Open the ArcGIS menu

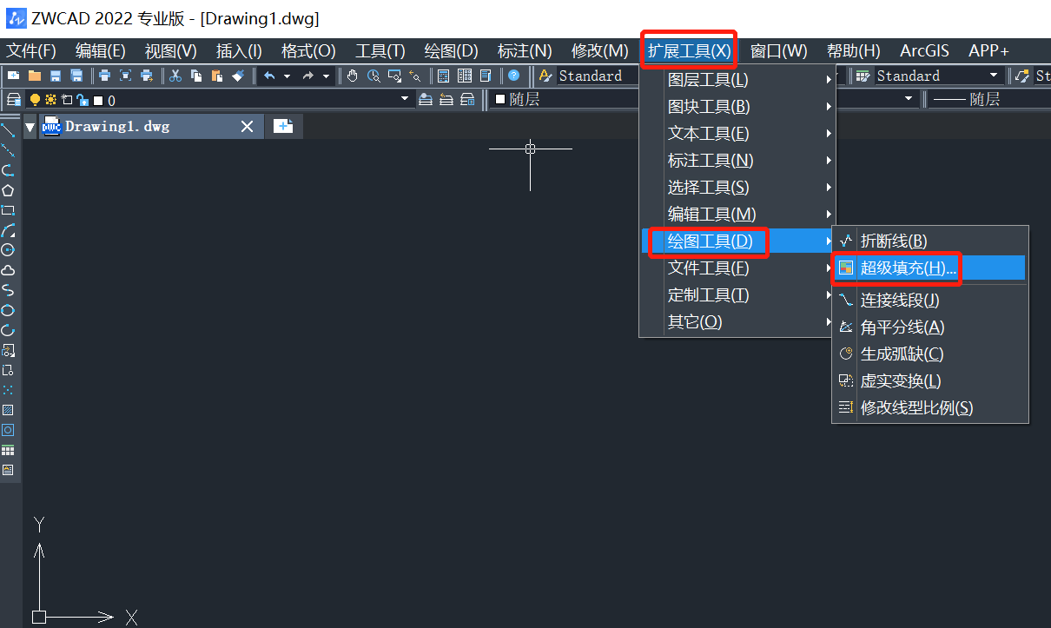click(925, 51)
